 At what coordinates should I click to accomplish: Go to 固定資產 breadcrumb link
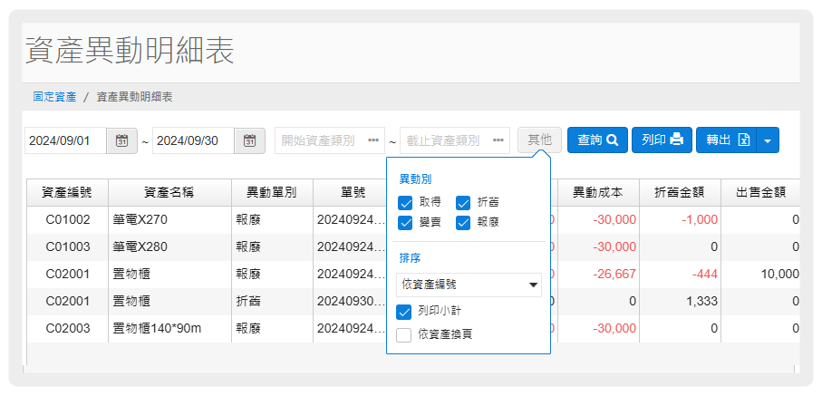click(x=54, y=96)
